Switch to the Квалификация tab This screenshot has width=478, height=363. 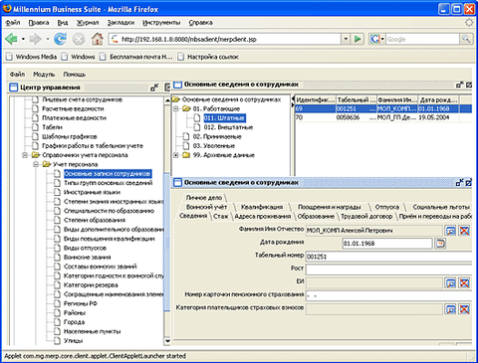coord(262,207)
